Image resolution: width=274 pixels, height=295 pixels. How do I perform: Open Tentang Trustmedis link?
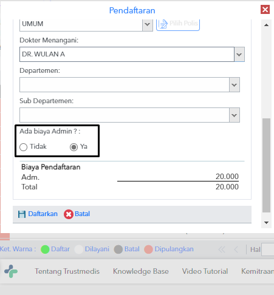(x=67, y=271)
